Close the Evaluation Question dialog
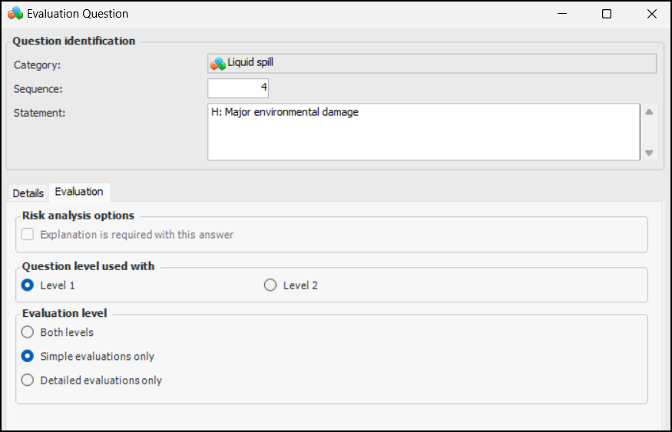 (x=651, y=14)
